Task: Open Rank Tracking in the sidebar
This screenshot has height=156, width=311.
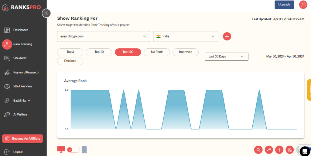Action: (22, 44)
